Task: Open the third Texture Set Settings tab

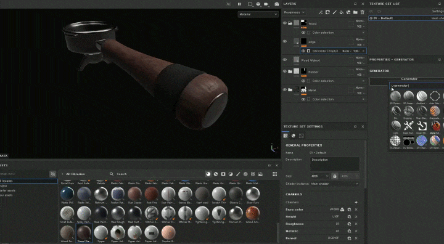Action: coord(302,136)
